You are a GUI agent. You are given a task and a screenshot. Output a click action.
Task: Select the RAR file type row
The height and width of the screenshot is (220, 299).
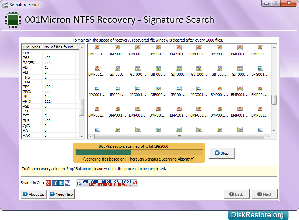point(50,135)
